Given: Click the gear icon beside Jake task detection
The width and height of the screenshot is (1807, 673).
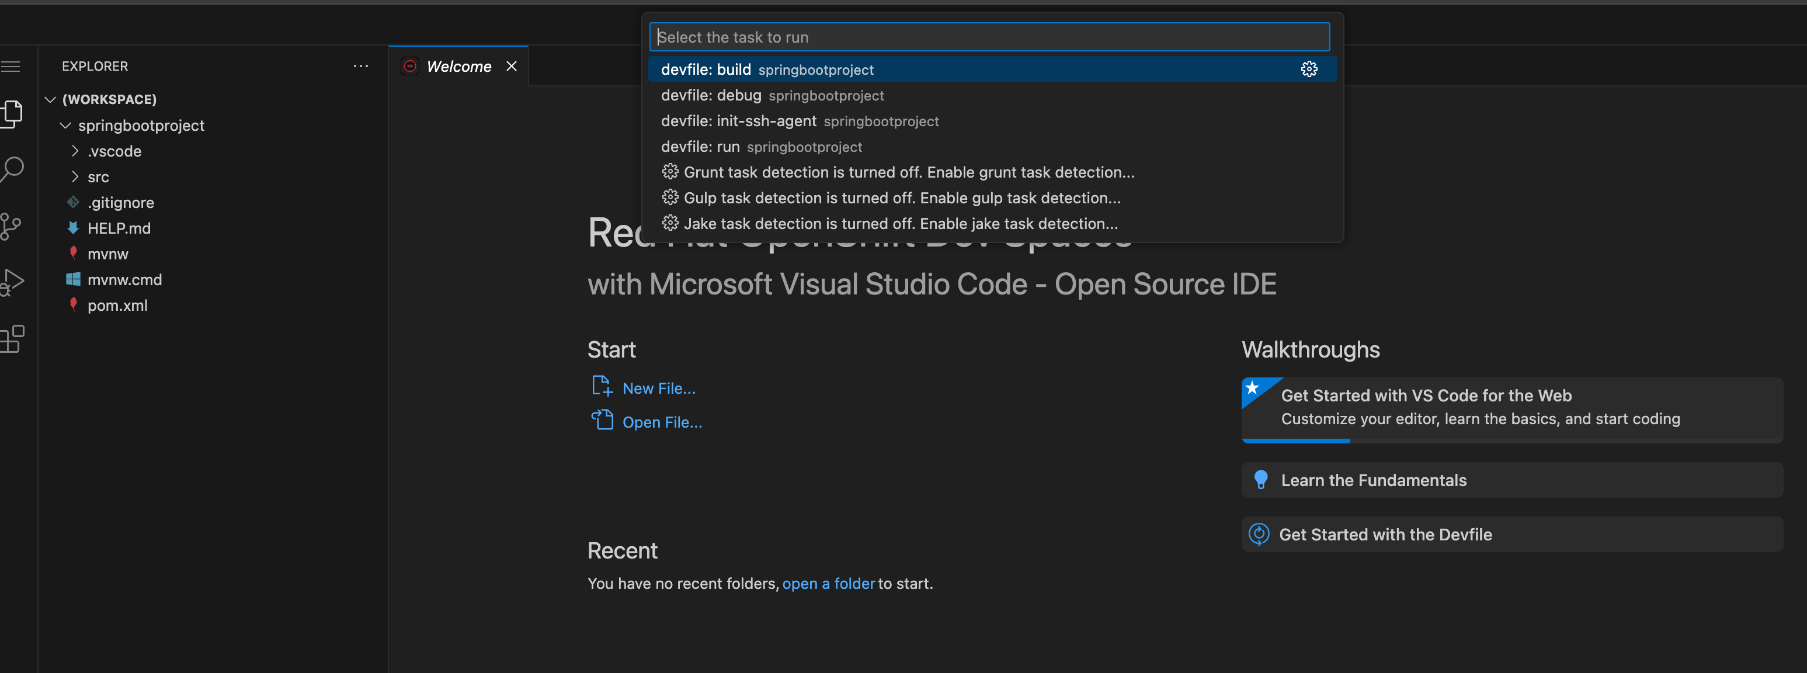Looking at the screenshot, I should (x=670, y=223).
